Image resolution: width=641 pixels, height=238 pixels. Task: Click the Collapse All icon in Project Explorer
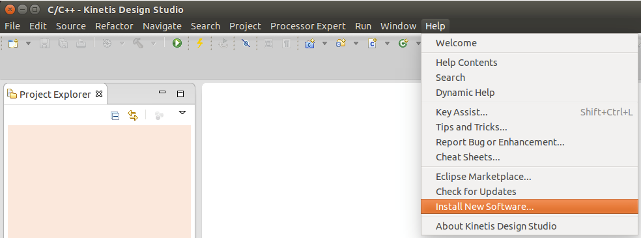click(x=115, y=115)
